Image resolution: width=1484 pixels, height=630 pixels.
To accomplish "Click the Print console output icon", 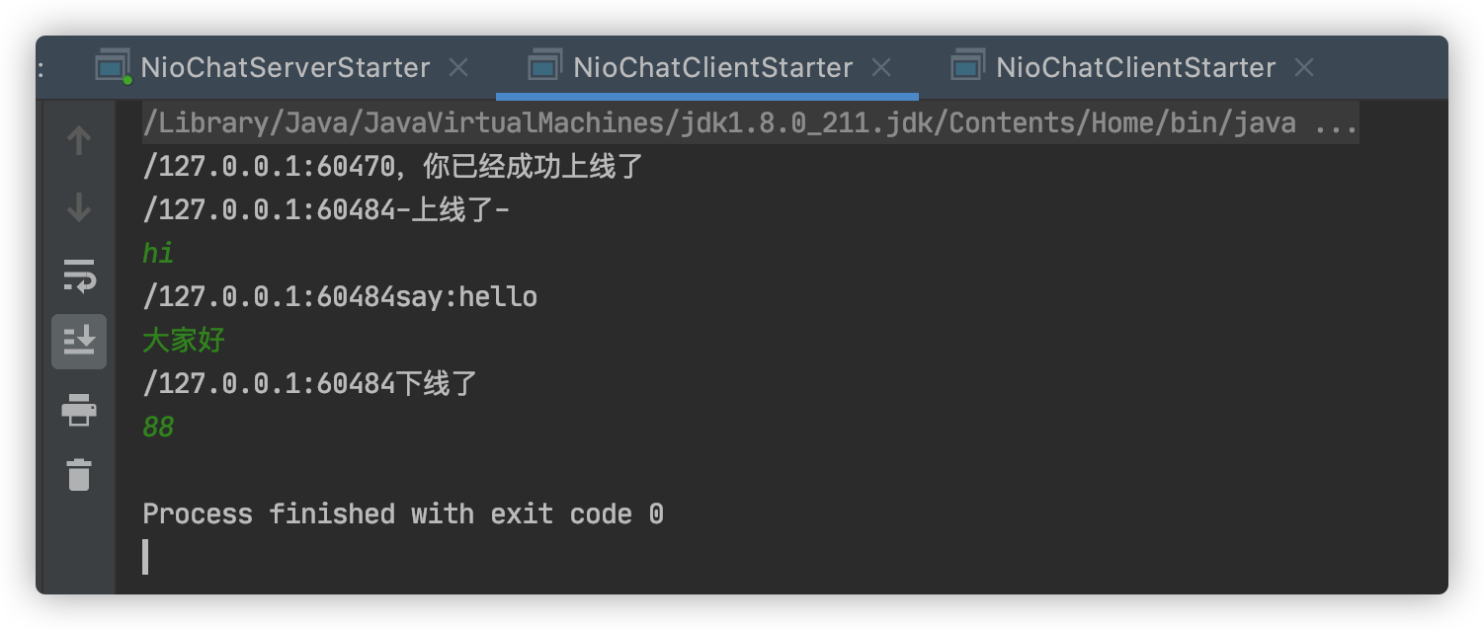I will [79, 408].
